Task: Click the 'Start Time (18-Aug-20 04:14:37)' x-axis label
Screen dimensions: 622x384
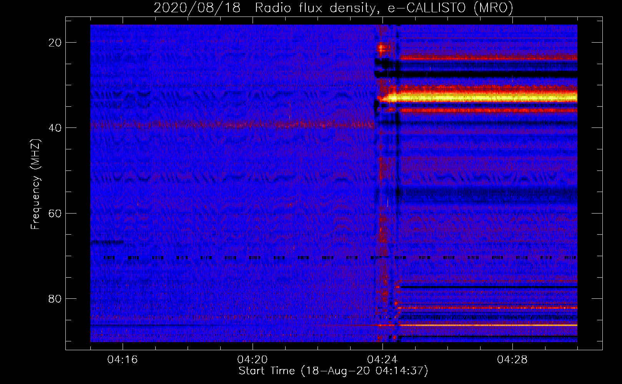Action: (333, 371)
